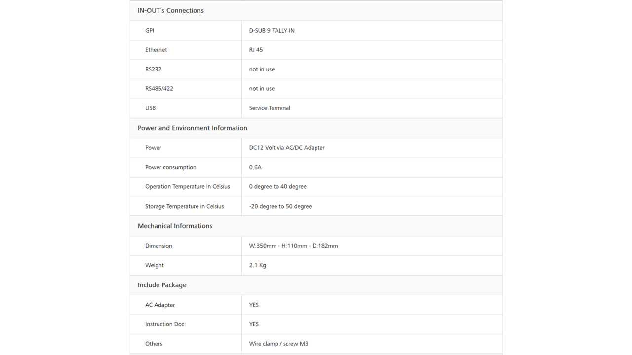Select YES next to Instruction Doc
The image size is (632, 355).
(254, 324)
